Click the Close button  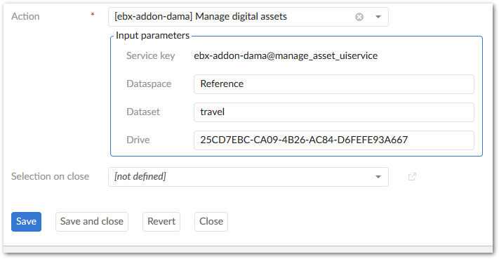(211, 222)
